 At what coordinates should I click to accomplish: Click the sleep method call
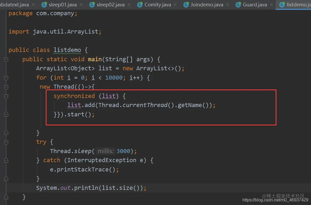pos(83,151)
